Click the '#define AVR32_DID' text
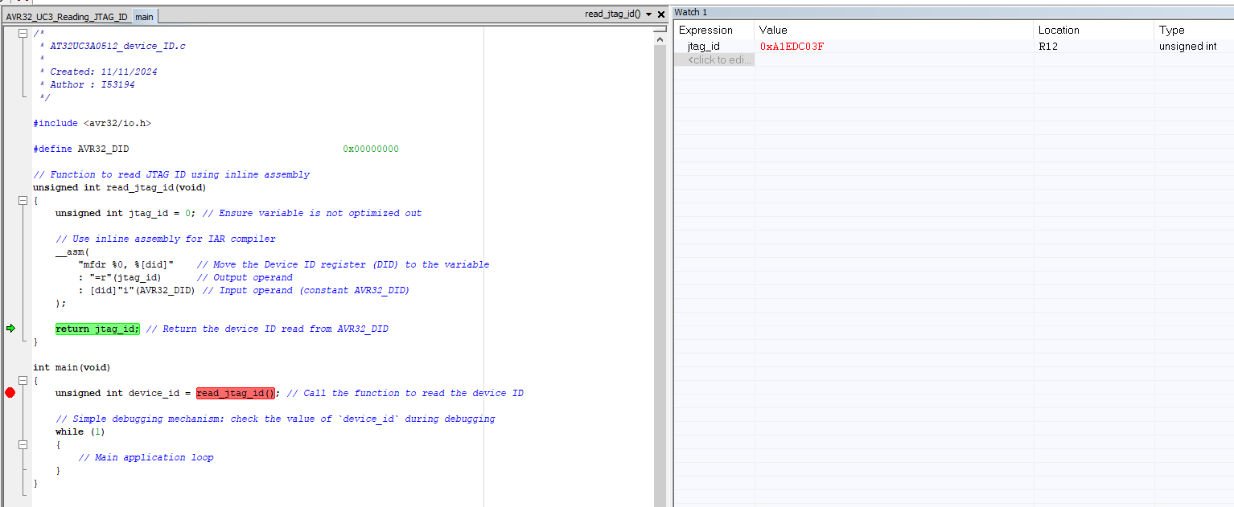1234x507 pixels. point(80,149)
